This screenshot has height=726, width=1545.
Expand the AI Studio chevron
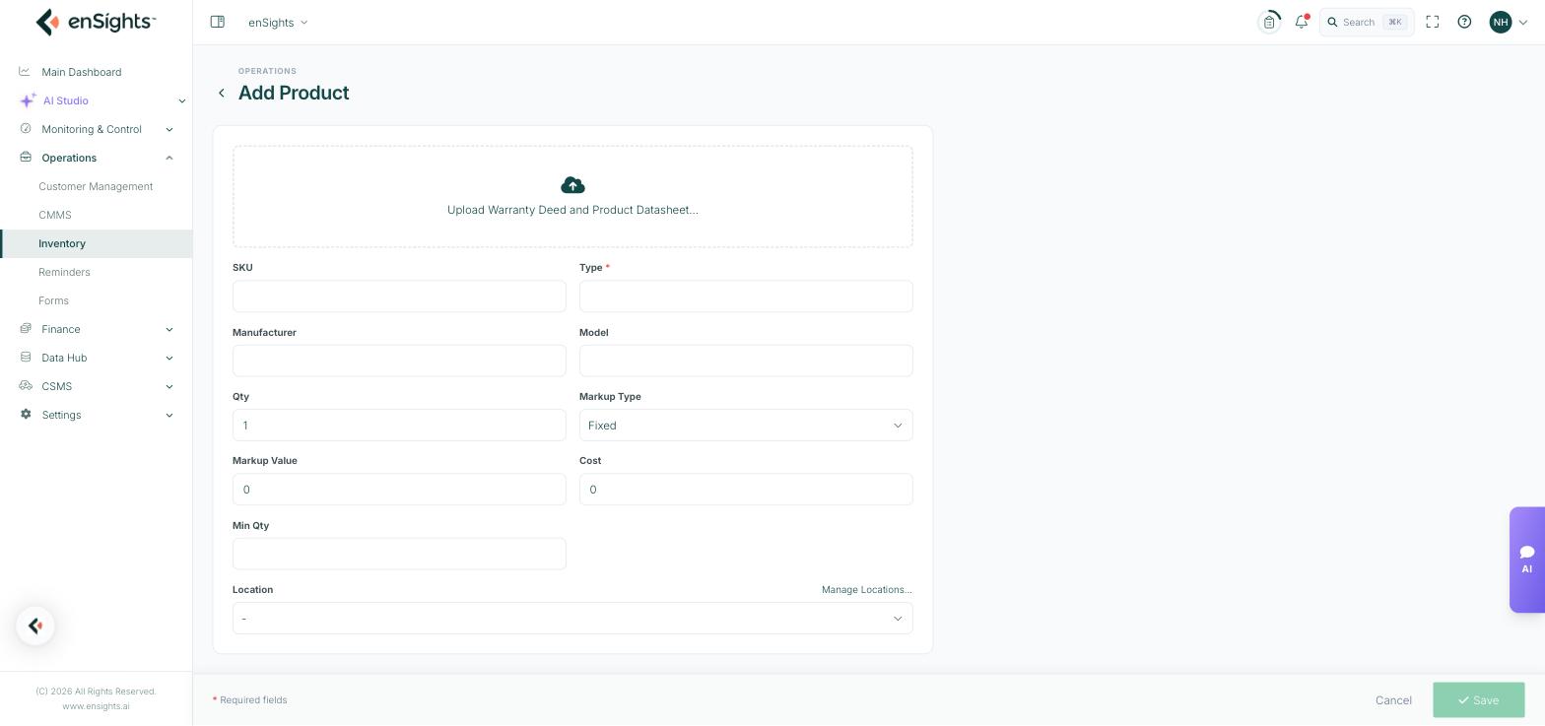point(181,100)
